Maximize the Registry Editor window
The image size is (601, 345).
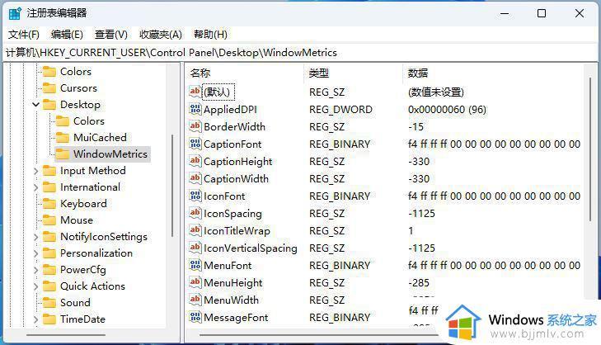542,13
